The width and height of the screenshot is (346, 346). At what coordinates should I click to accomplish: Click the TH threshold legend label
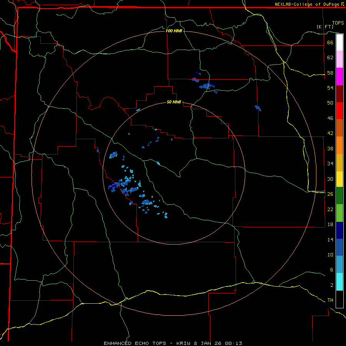[x=330, y=300]
